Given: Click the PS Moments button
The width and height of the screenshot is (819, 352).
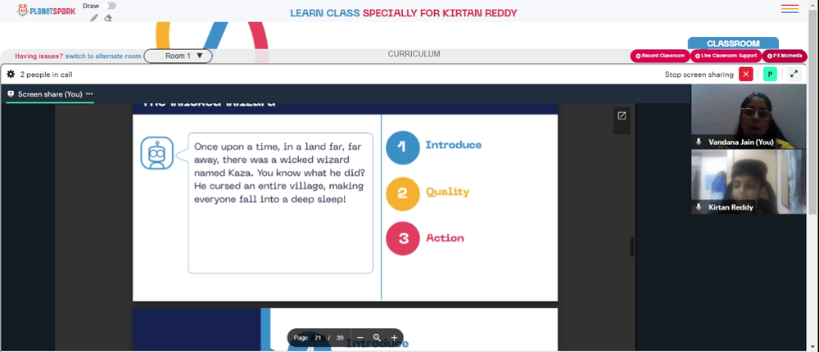Looking at the screenshot, I should [785, 56].
